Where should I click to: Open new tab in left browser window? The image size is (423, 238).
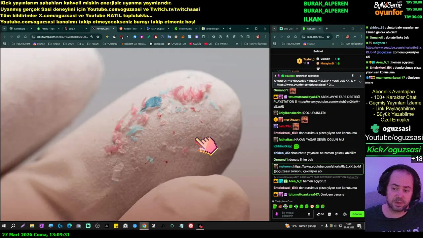(x=230, y=29)
